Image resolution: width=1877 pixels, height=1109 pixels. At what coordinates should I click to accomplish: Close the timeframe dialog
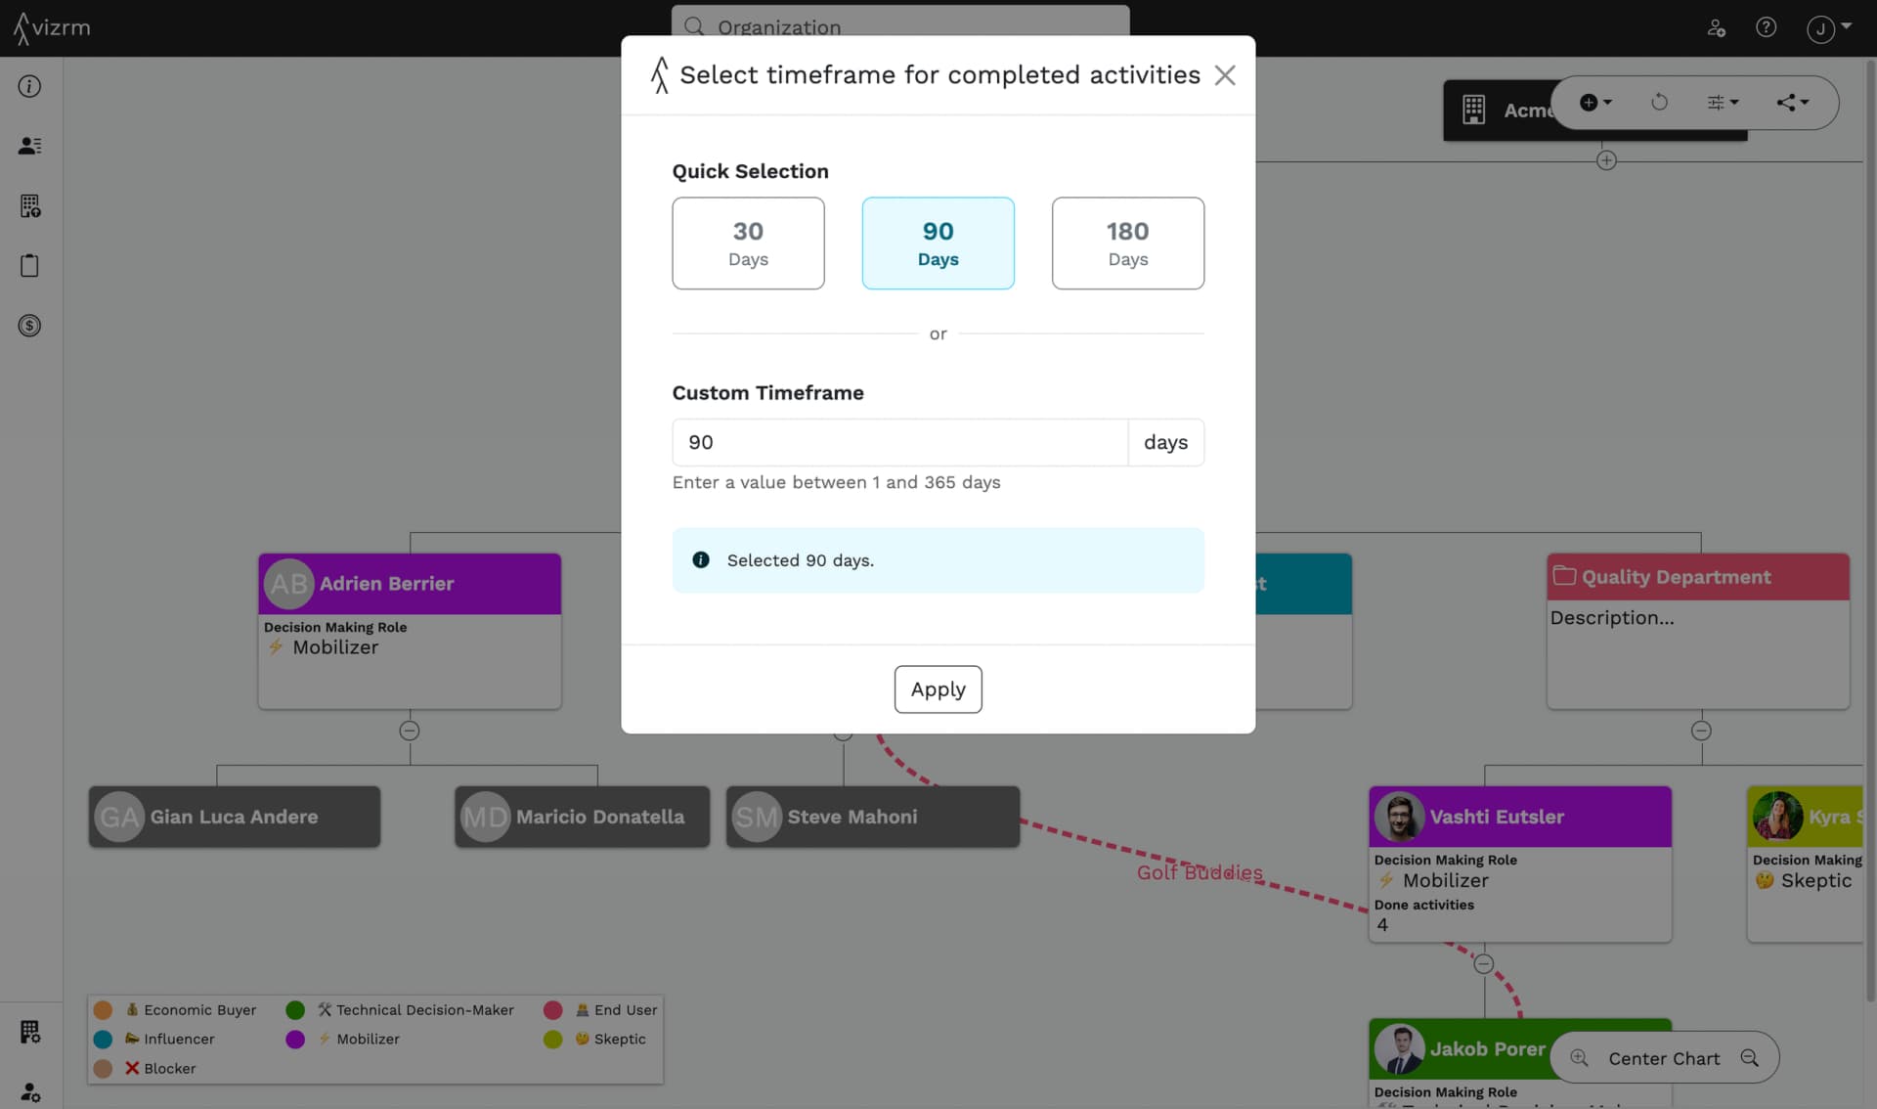click(1225, 75)
